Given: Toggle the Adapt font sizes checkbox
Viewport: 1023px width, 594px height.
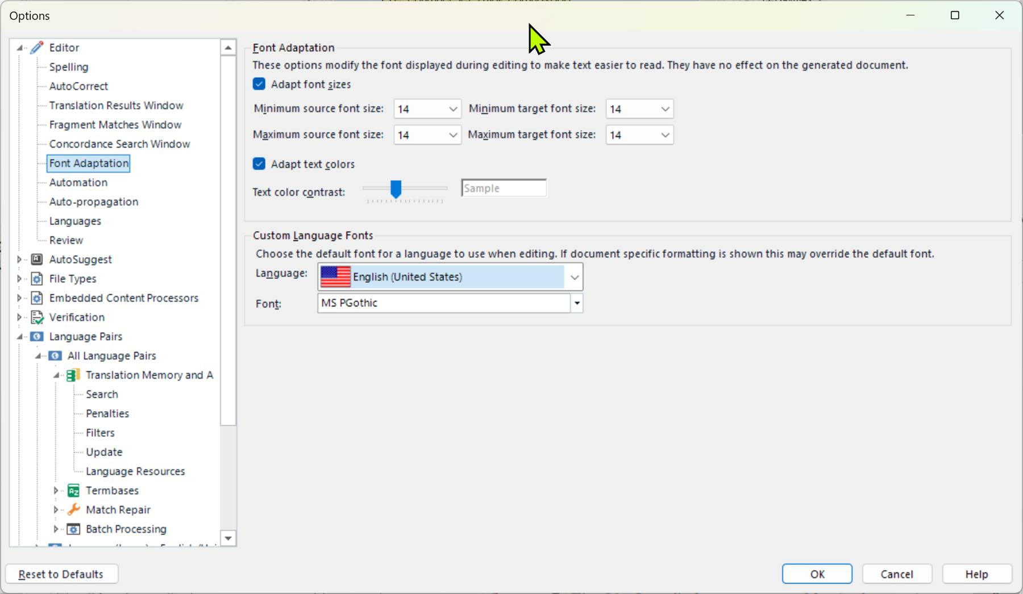Looking at the screenshot, I should (259, 84).
